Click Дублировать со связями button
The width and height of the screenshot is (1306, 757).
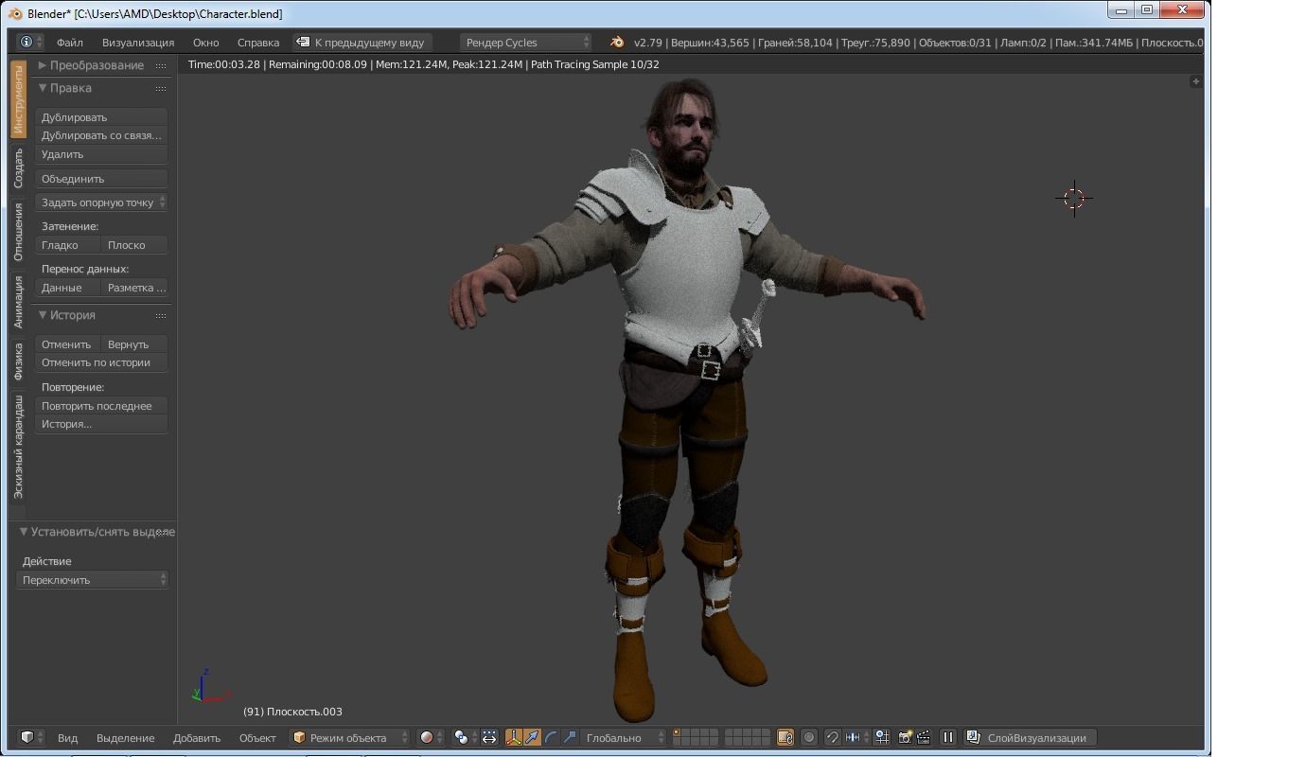tap(102, 135)
